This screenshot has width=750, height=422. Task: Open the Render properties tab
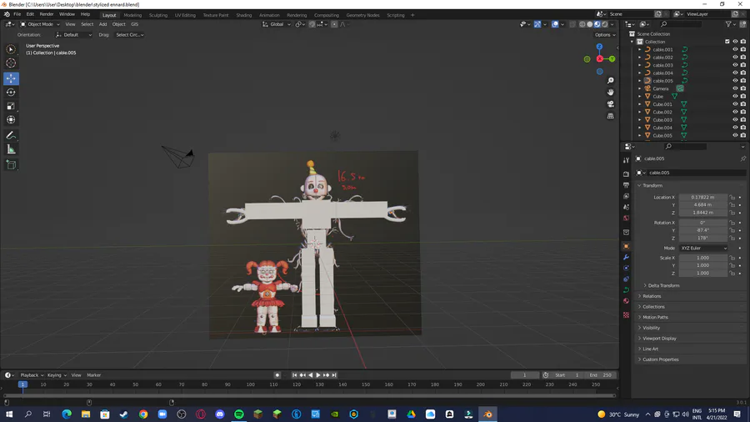pos(626,174)
